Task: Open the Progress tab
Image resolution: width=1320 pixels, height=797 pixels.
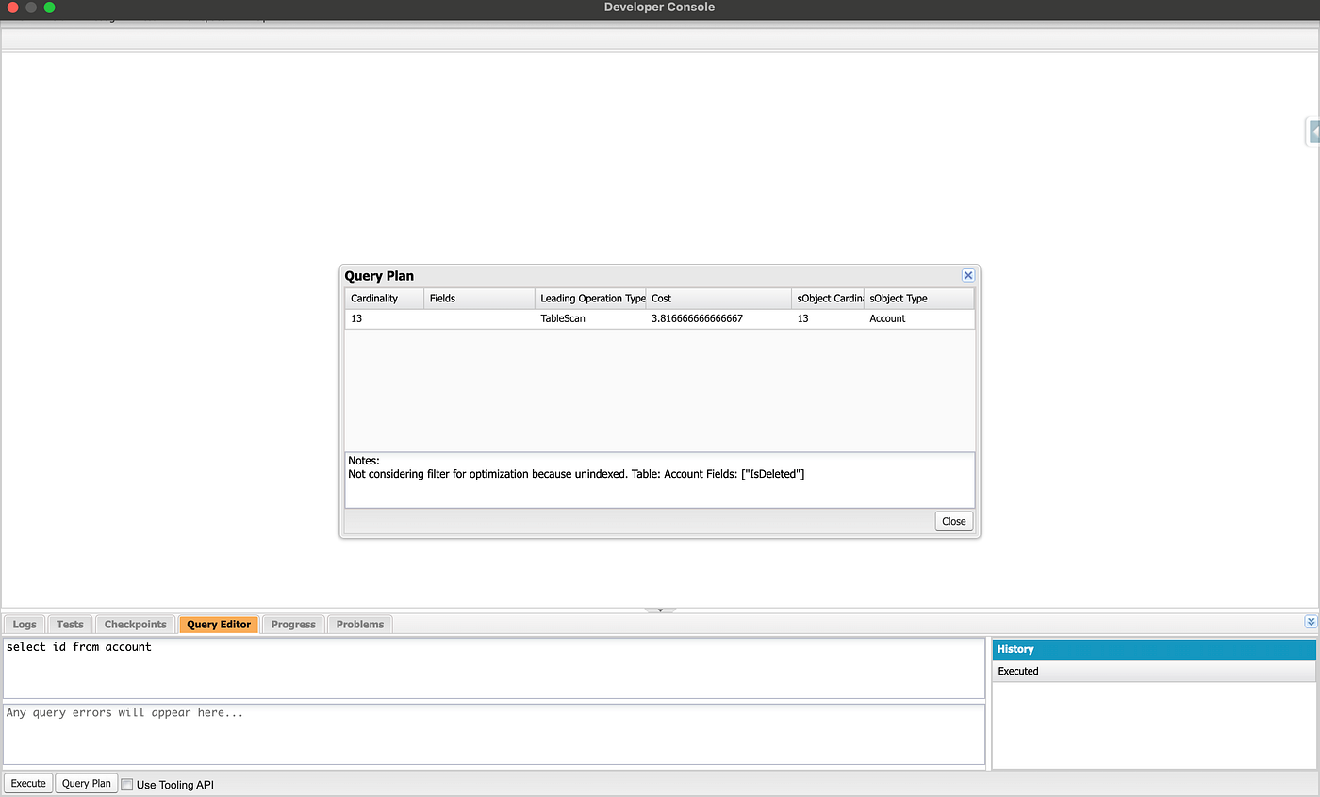Action: coord(293,624)
